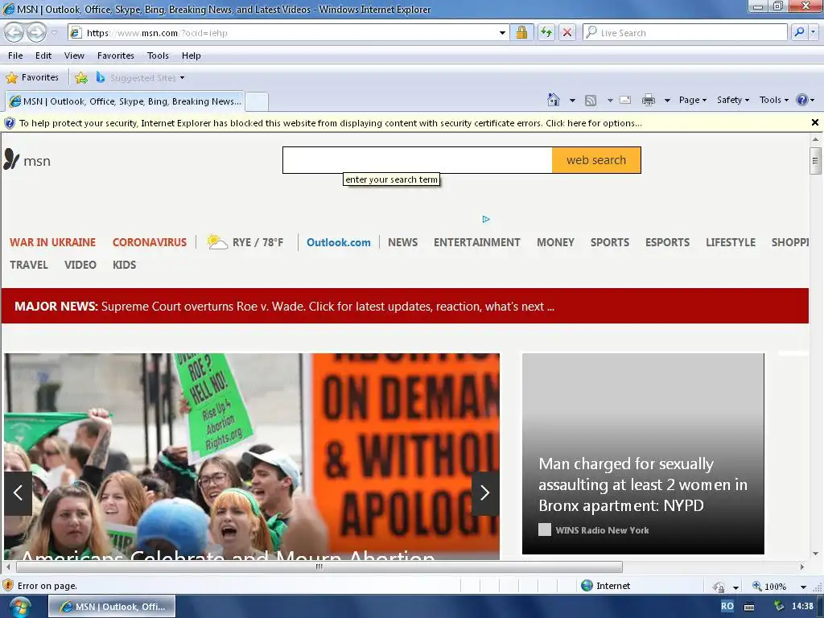The height and width of the screenshot is (618, 824).
Task: Open the ESPORTS section link
Action: pos(667,242)
